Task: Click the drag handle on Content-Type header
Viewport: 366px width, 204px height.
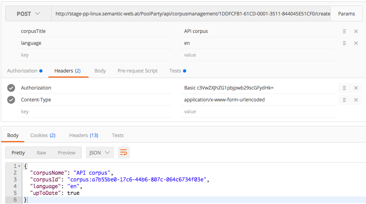Action: [345, 100]
